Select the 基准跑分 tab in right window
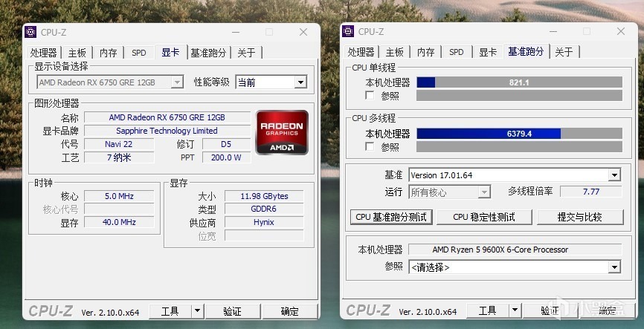644x329 pixels. (x=526, y=51)
